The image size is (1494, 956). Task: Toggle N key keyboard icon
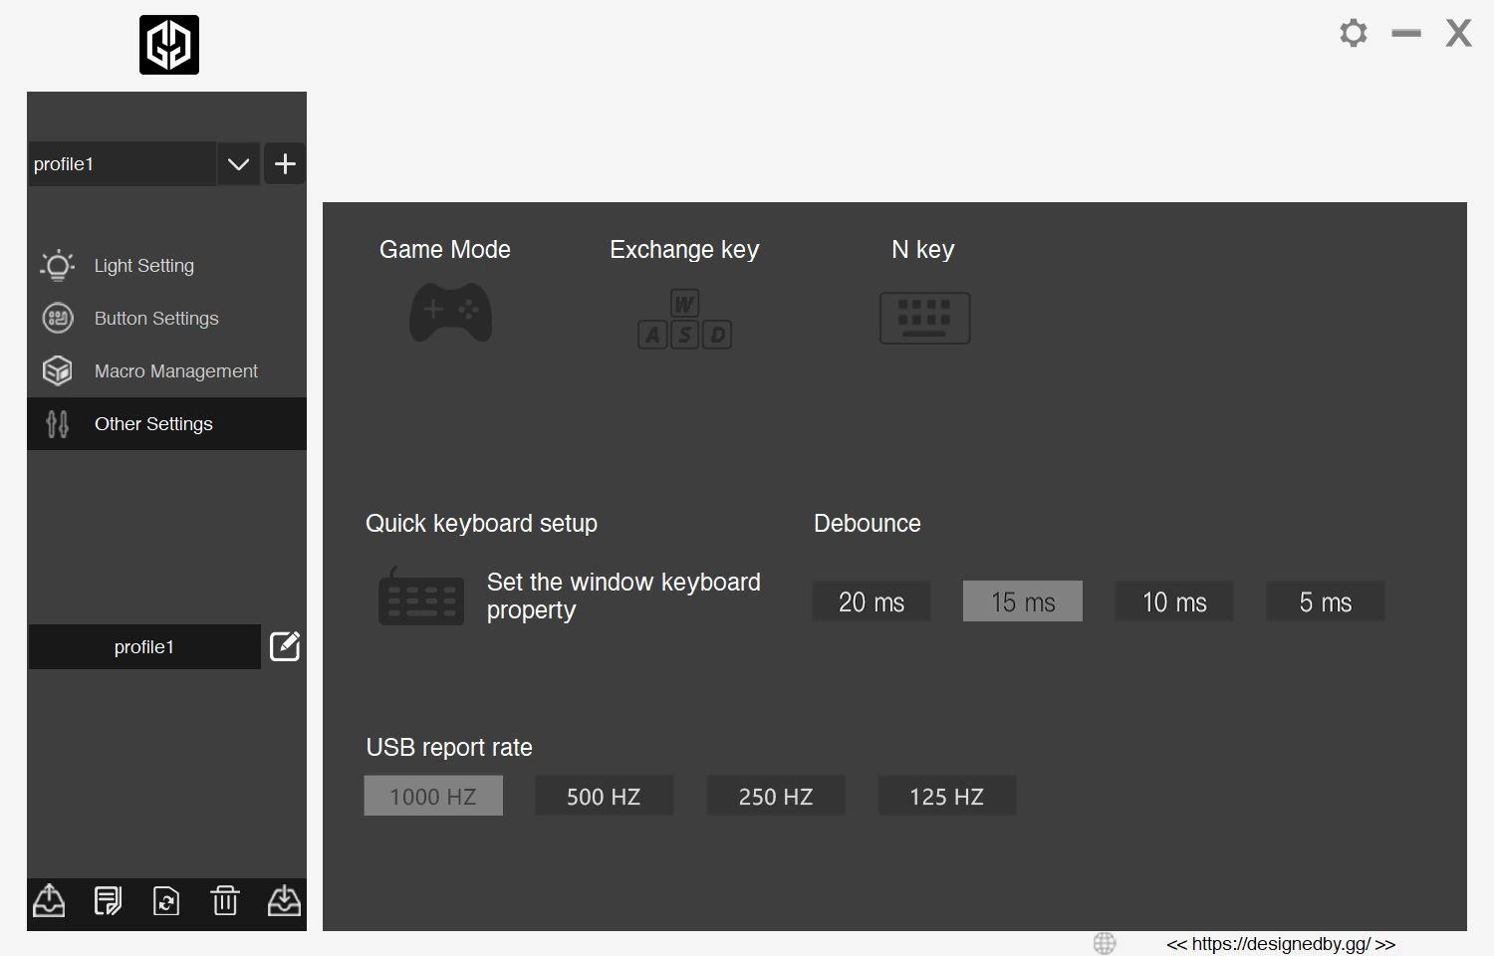924,318
